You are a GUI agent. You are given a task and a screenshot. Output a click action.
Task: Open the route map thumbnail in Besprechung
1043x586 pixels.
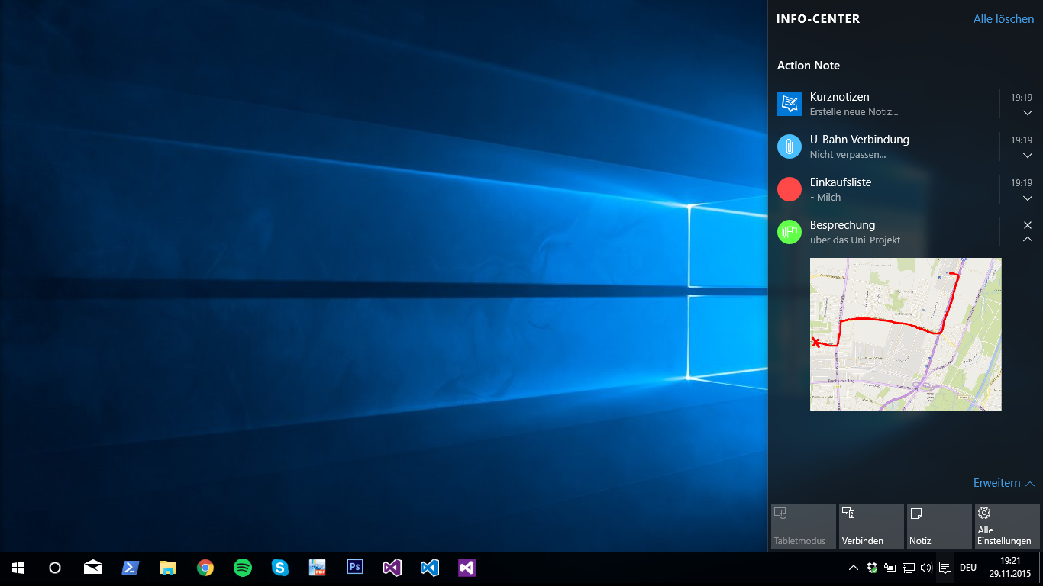(906, 334)
